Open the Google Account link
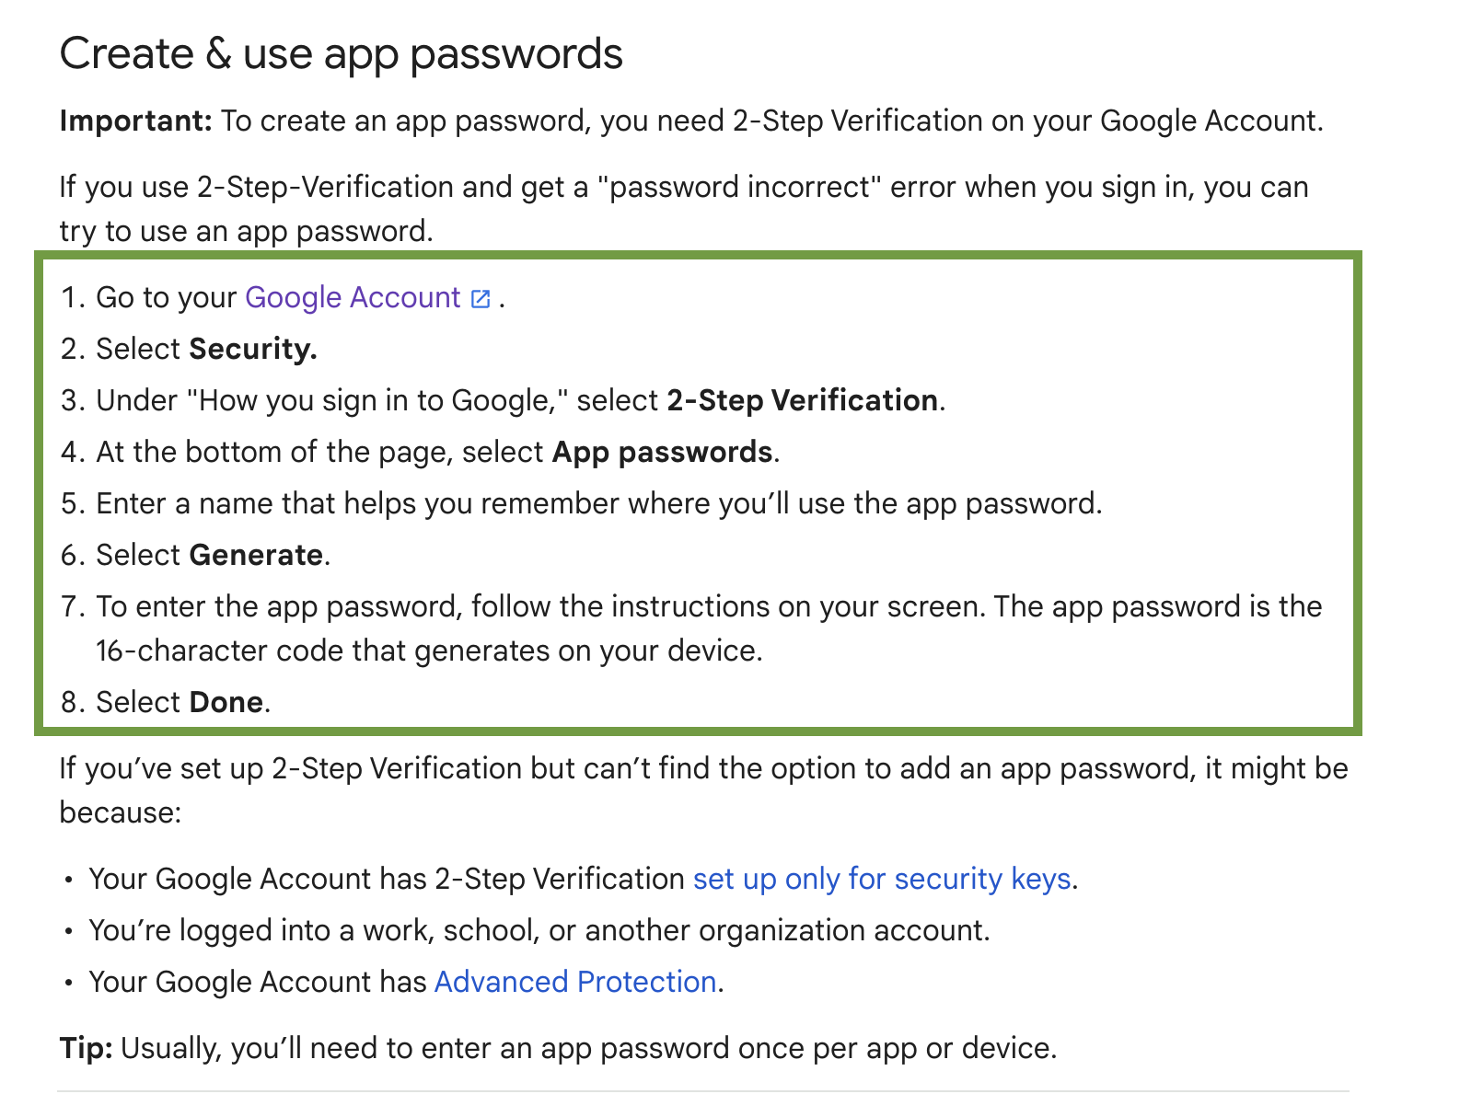 coord(353,298)
